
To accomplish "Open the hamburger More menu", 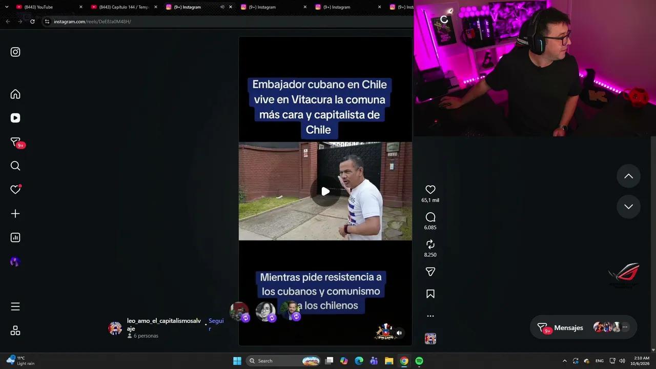I will [x=15, y=306].
